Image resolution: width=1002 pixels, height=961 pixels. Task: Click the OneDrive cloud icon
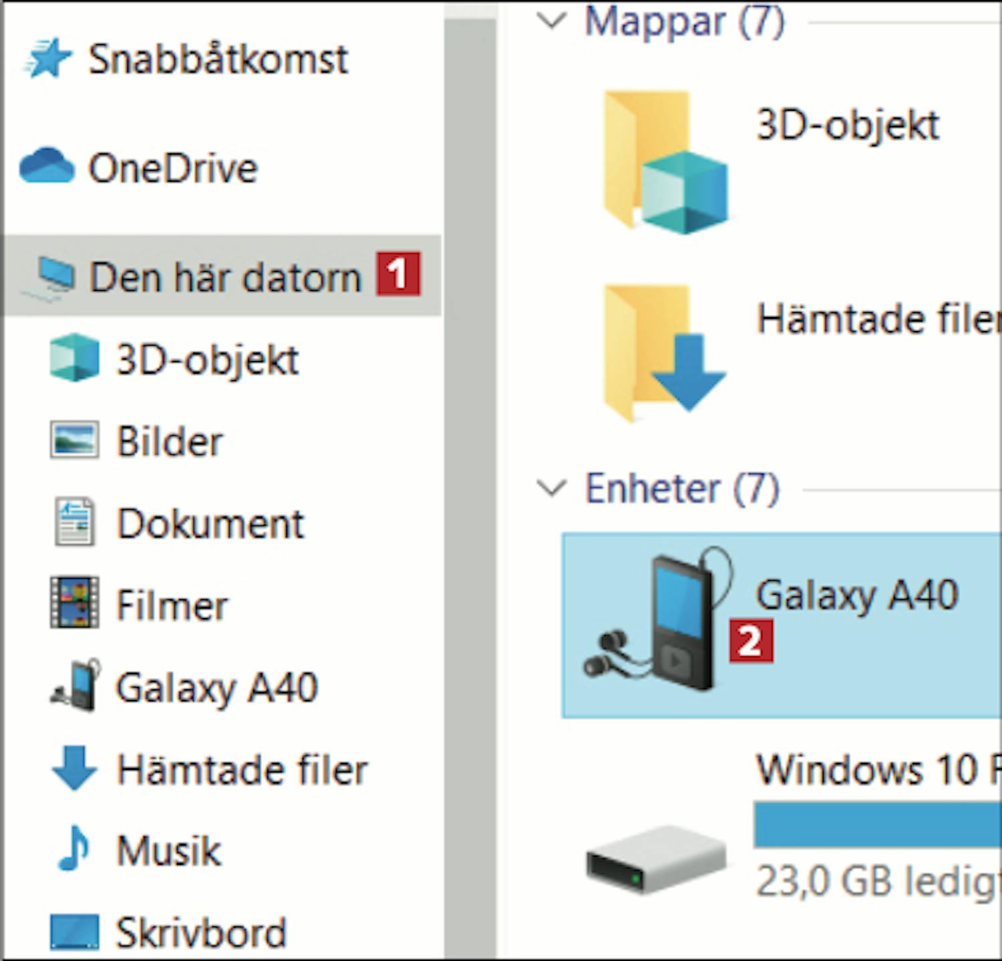tap(47, 166)
